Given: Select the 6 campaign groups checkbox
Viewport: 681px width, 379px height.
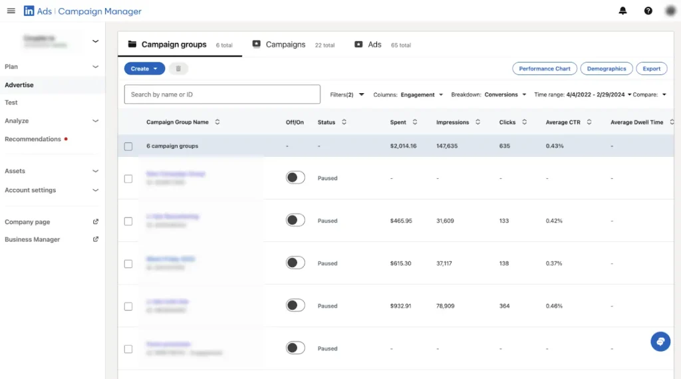Looking at the screenshot, I should point(128,146).
